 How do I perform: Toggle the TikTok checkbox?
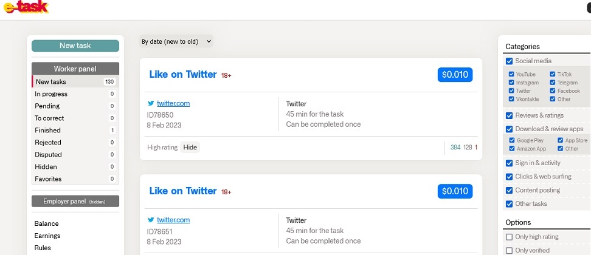(553, 74)
